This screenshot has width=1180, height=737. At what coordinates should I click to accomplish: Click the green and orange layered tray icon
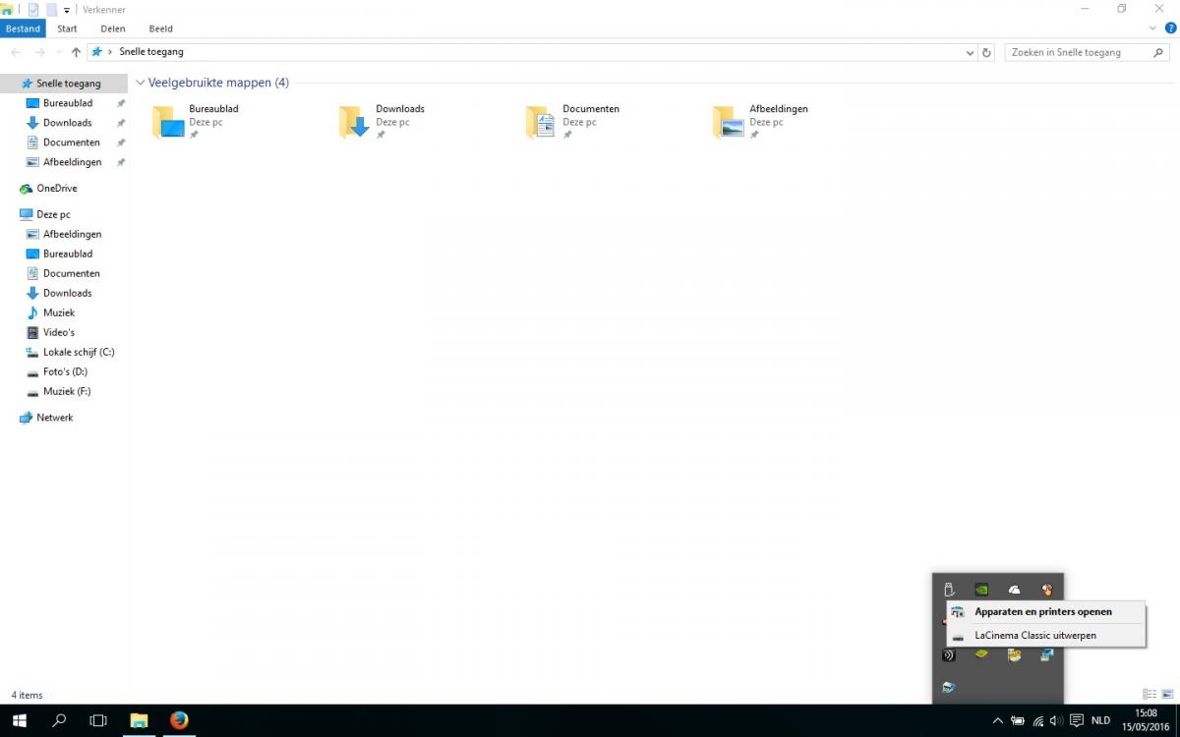981,654
